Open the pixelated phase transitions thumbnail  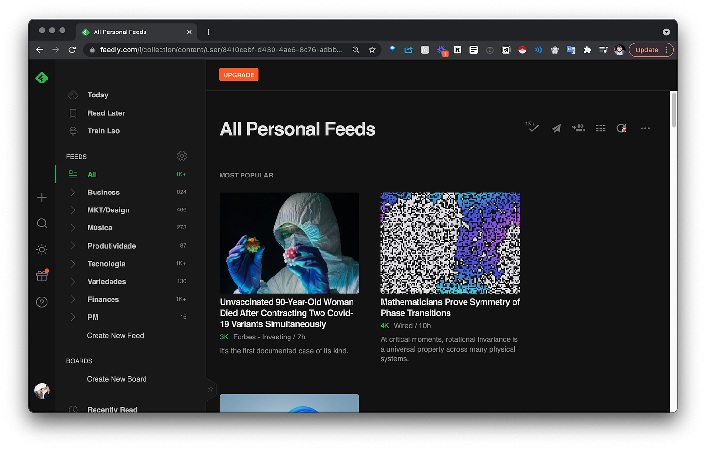450,243
